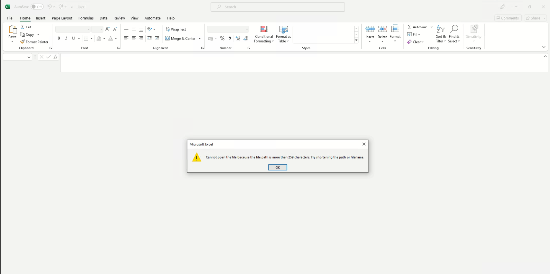Viewport: 550px width, 274px height.
Task: Toggle Underline formatting
Action: pyautogui.click(x=73, y=38)
